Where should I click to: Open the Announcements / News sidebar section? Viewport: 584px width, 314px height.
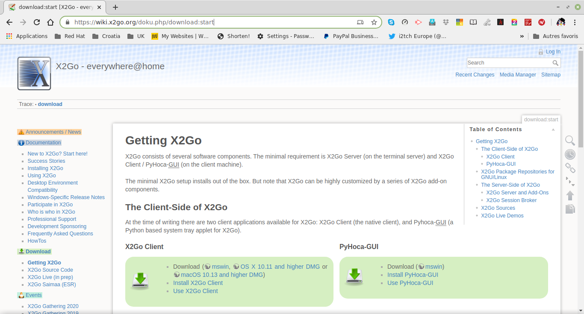(x=50, y=132)
